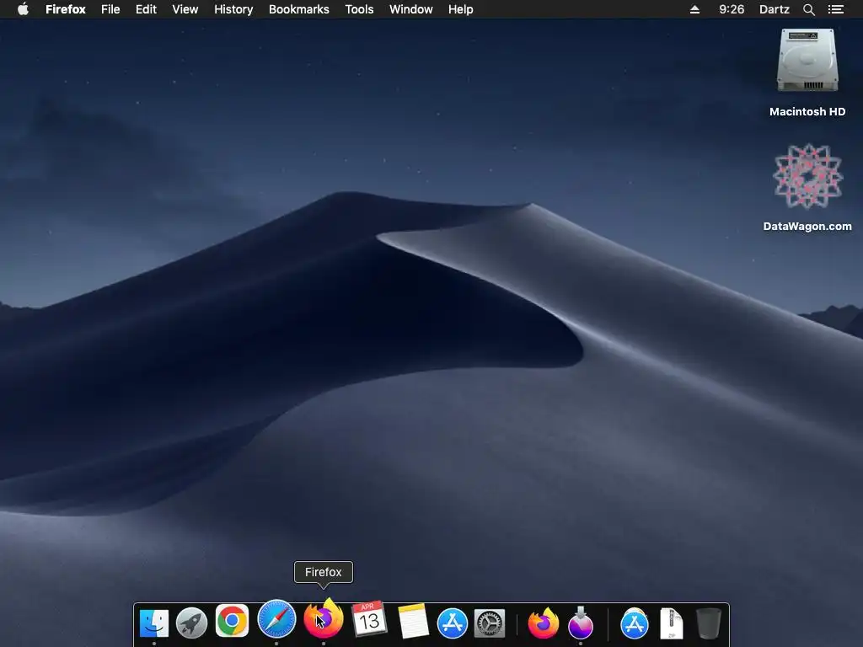Image resolution: width=863 pixels, height=647 pixels.
Task: Open Finder from the Dock
Action: (153, 623)
